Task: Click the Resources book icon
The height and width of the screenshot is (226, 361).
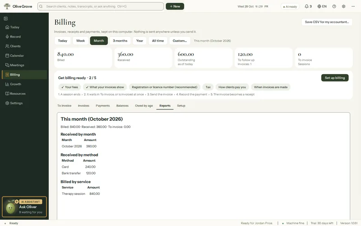Action: click(x=7, y=94)
